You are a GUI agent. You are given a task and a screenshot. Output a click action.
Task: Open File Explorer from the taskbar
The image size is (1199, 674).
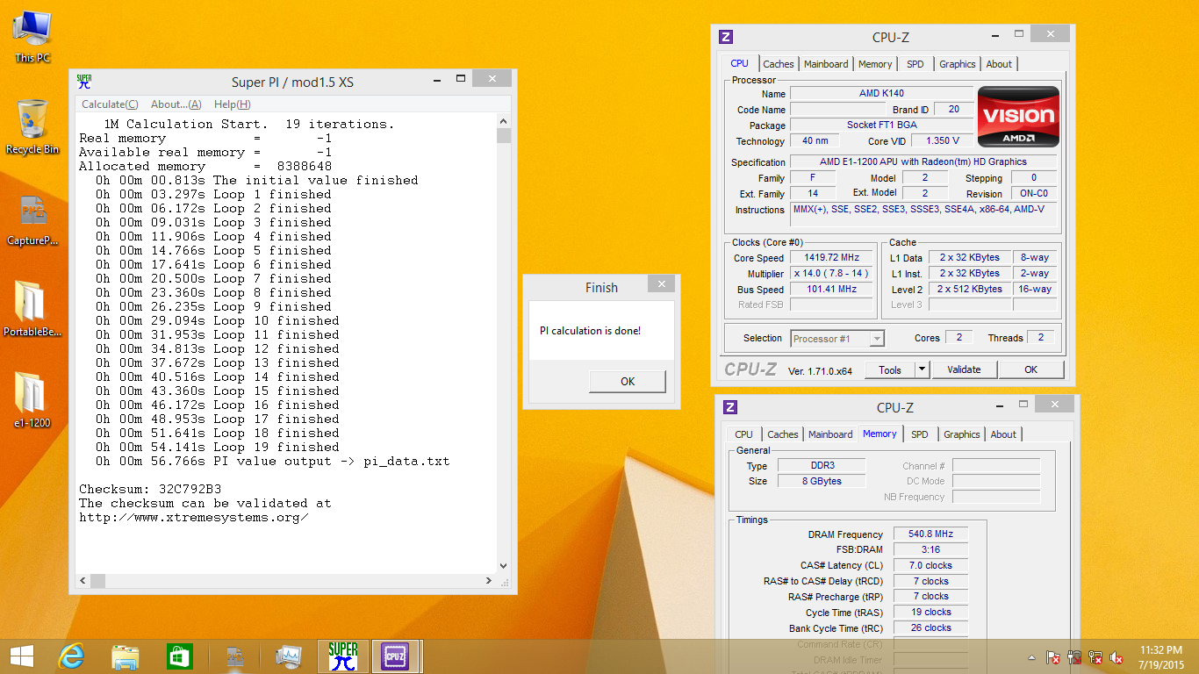(x=125, y=656)
